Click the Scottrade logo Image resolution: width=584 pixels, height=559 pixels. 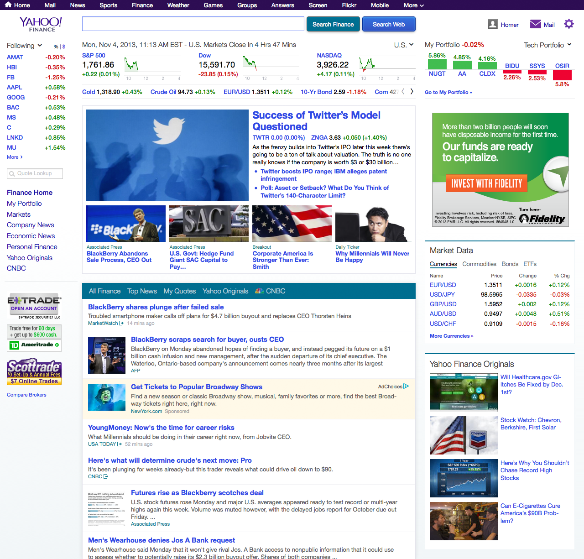34,372
